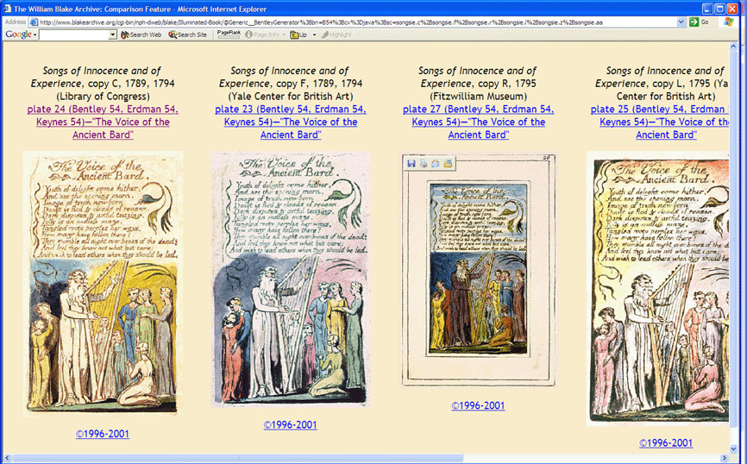This screenshot has width=747, height=464.
Task: Toggle the Highlight toolbar button
Action: pyautogui.click(x=336, y=34)
